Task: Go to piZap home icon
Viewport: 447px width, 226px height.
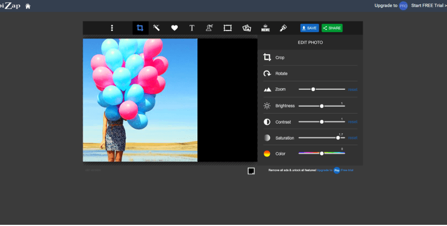Action: point(28,6)
